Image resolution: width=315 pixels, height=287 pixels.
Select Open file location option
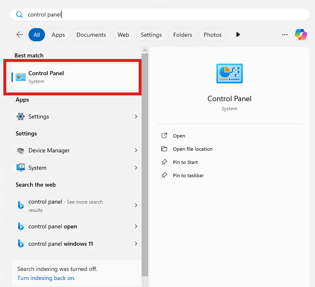[192, 149]
